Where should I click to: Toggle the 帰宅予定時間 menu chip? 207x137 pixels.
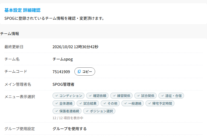[x=160, y=103]
